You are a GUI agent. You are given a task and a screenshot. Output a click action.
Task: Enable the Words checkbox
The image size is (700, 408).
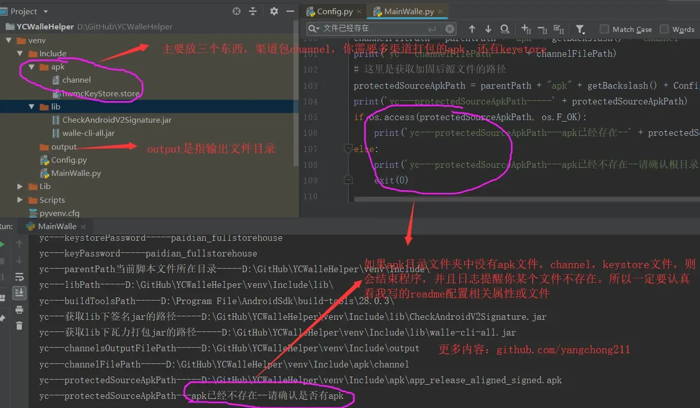point(664,29)
